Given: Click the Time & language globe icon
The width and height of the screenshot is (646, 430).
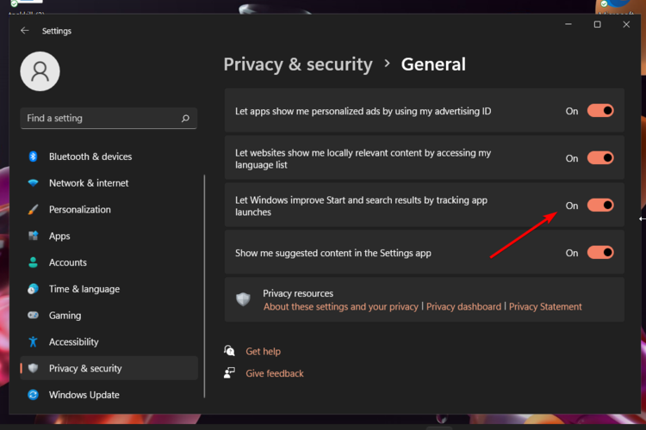Looking at the screenshot, I should click(x=33, y=289).
